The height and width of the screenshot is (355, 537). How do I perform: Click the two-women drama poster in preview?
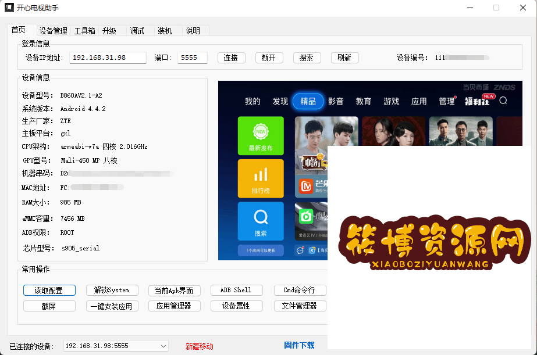click(x=393, y=131)
